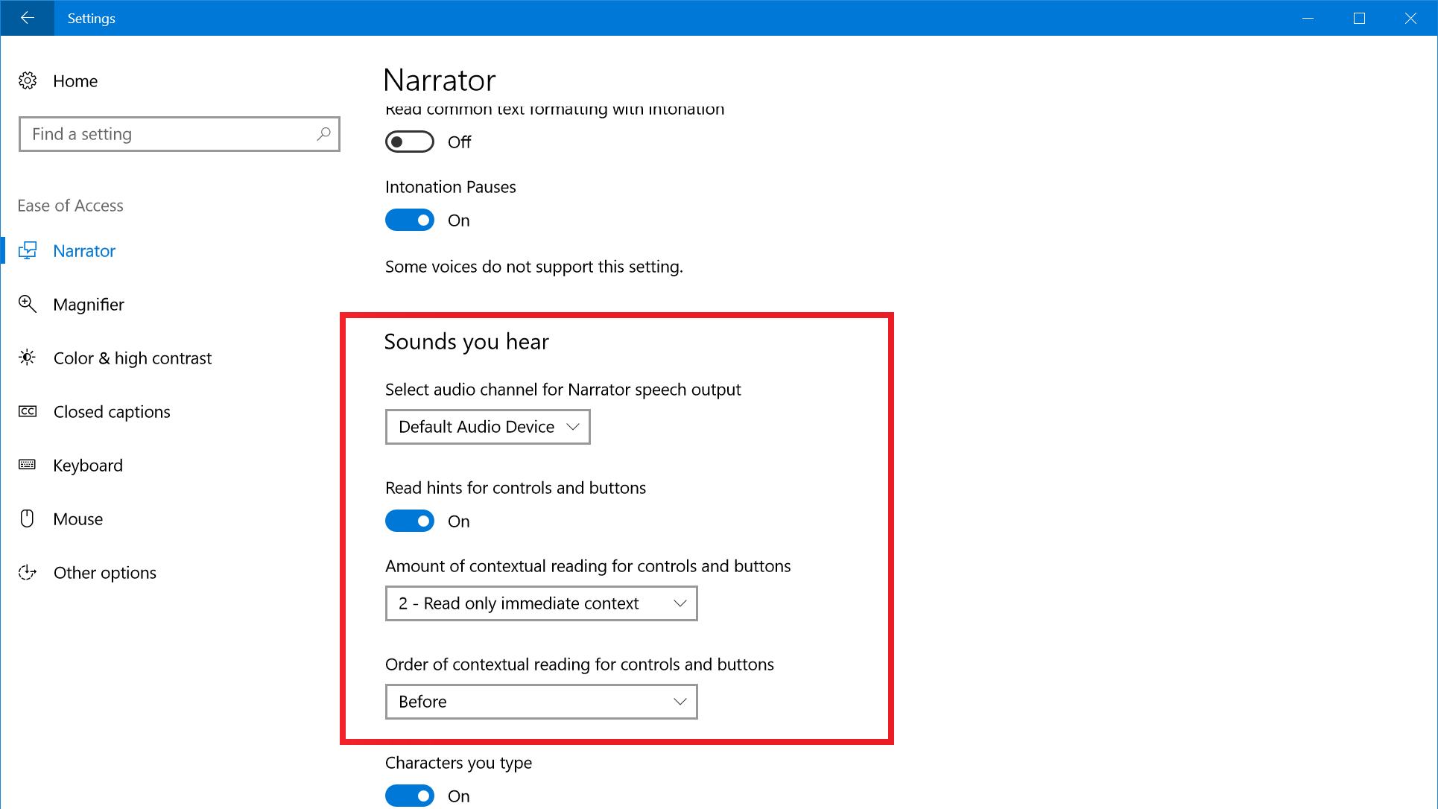Open the Keyboard settings page

coord(88,465)
